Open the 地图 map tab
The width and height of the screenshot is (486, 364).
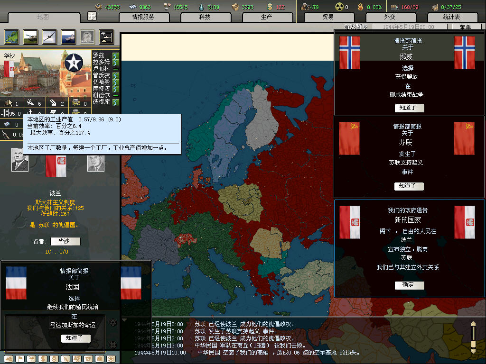click(x=43, y=17)
